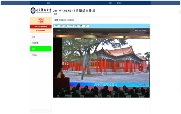Click the 成电讲坛 course banner thumbnail
This screenshot has width=181, height=114.
41,25
